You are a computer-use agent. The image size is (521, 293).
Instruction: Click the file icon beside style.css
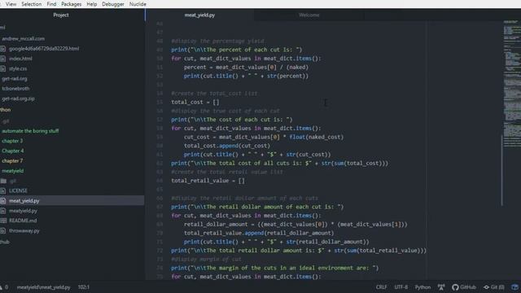(x=3, y=68)
